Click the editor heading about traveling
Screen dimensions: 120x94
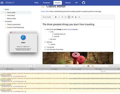coord(68,25)
